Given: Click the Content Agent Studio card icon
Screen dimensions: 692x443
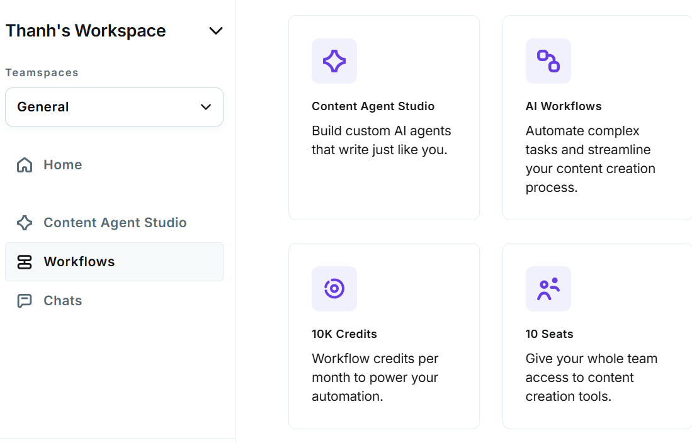Looking at the screenshot, I should (334, 61).
